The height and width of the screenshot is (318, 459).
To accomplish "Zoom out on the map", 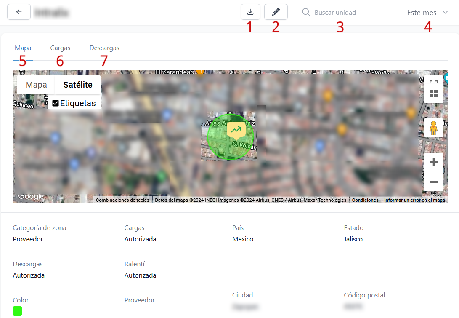I will pyautogui.click(x=433, y=182).
